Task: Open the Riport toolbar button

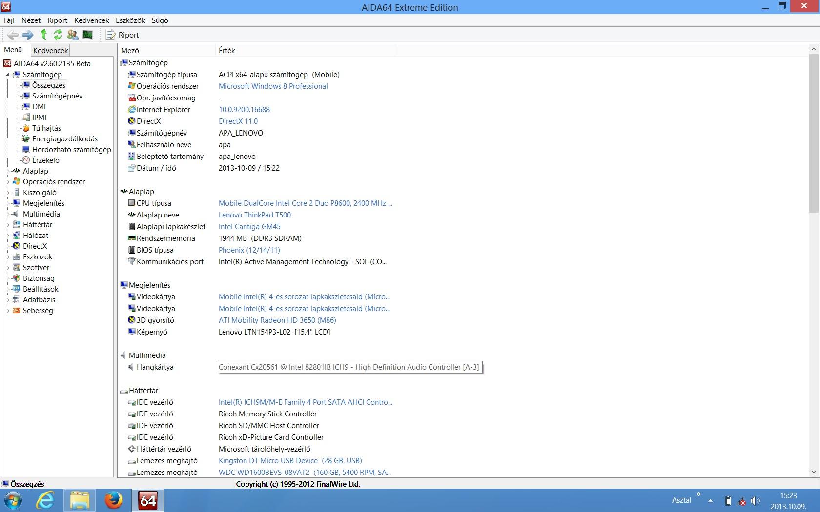Action: click(x=123, y=35)
